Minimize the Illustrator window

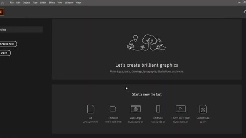[239, 2]
